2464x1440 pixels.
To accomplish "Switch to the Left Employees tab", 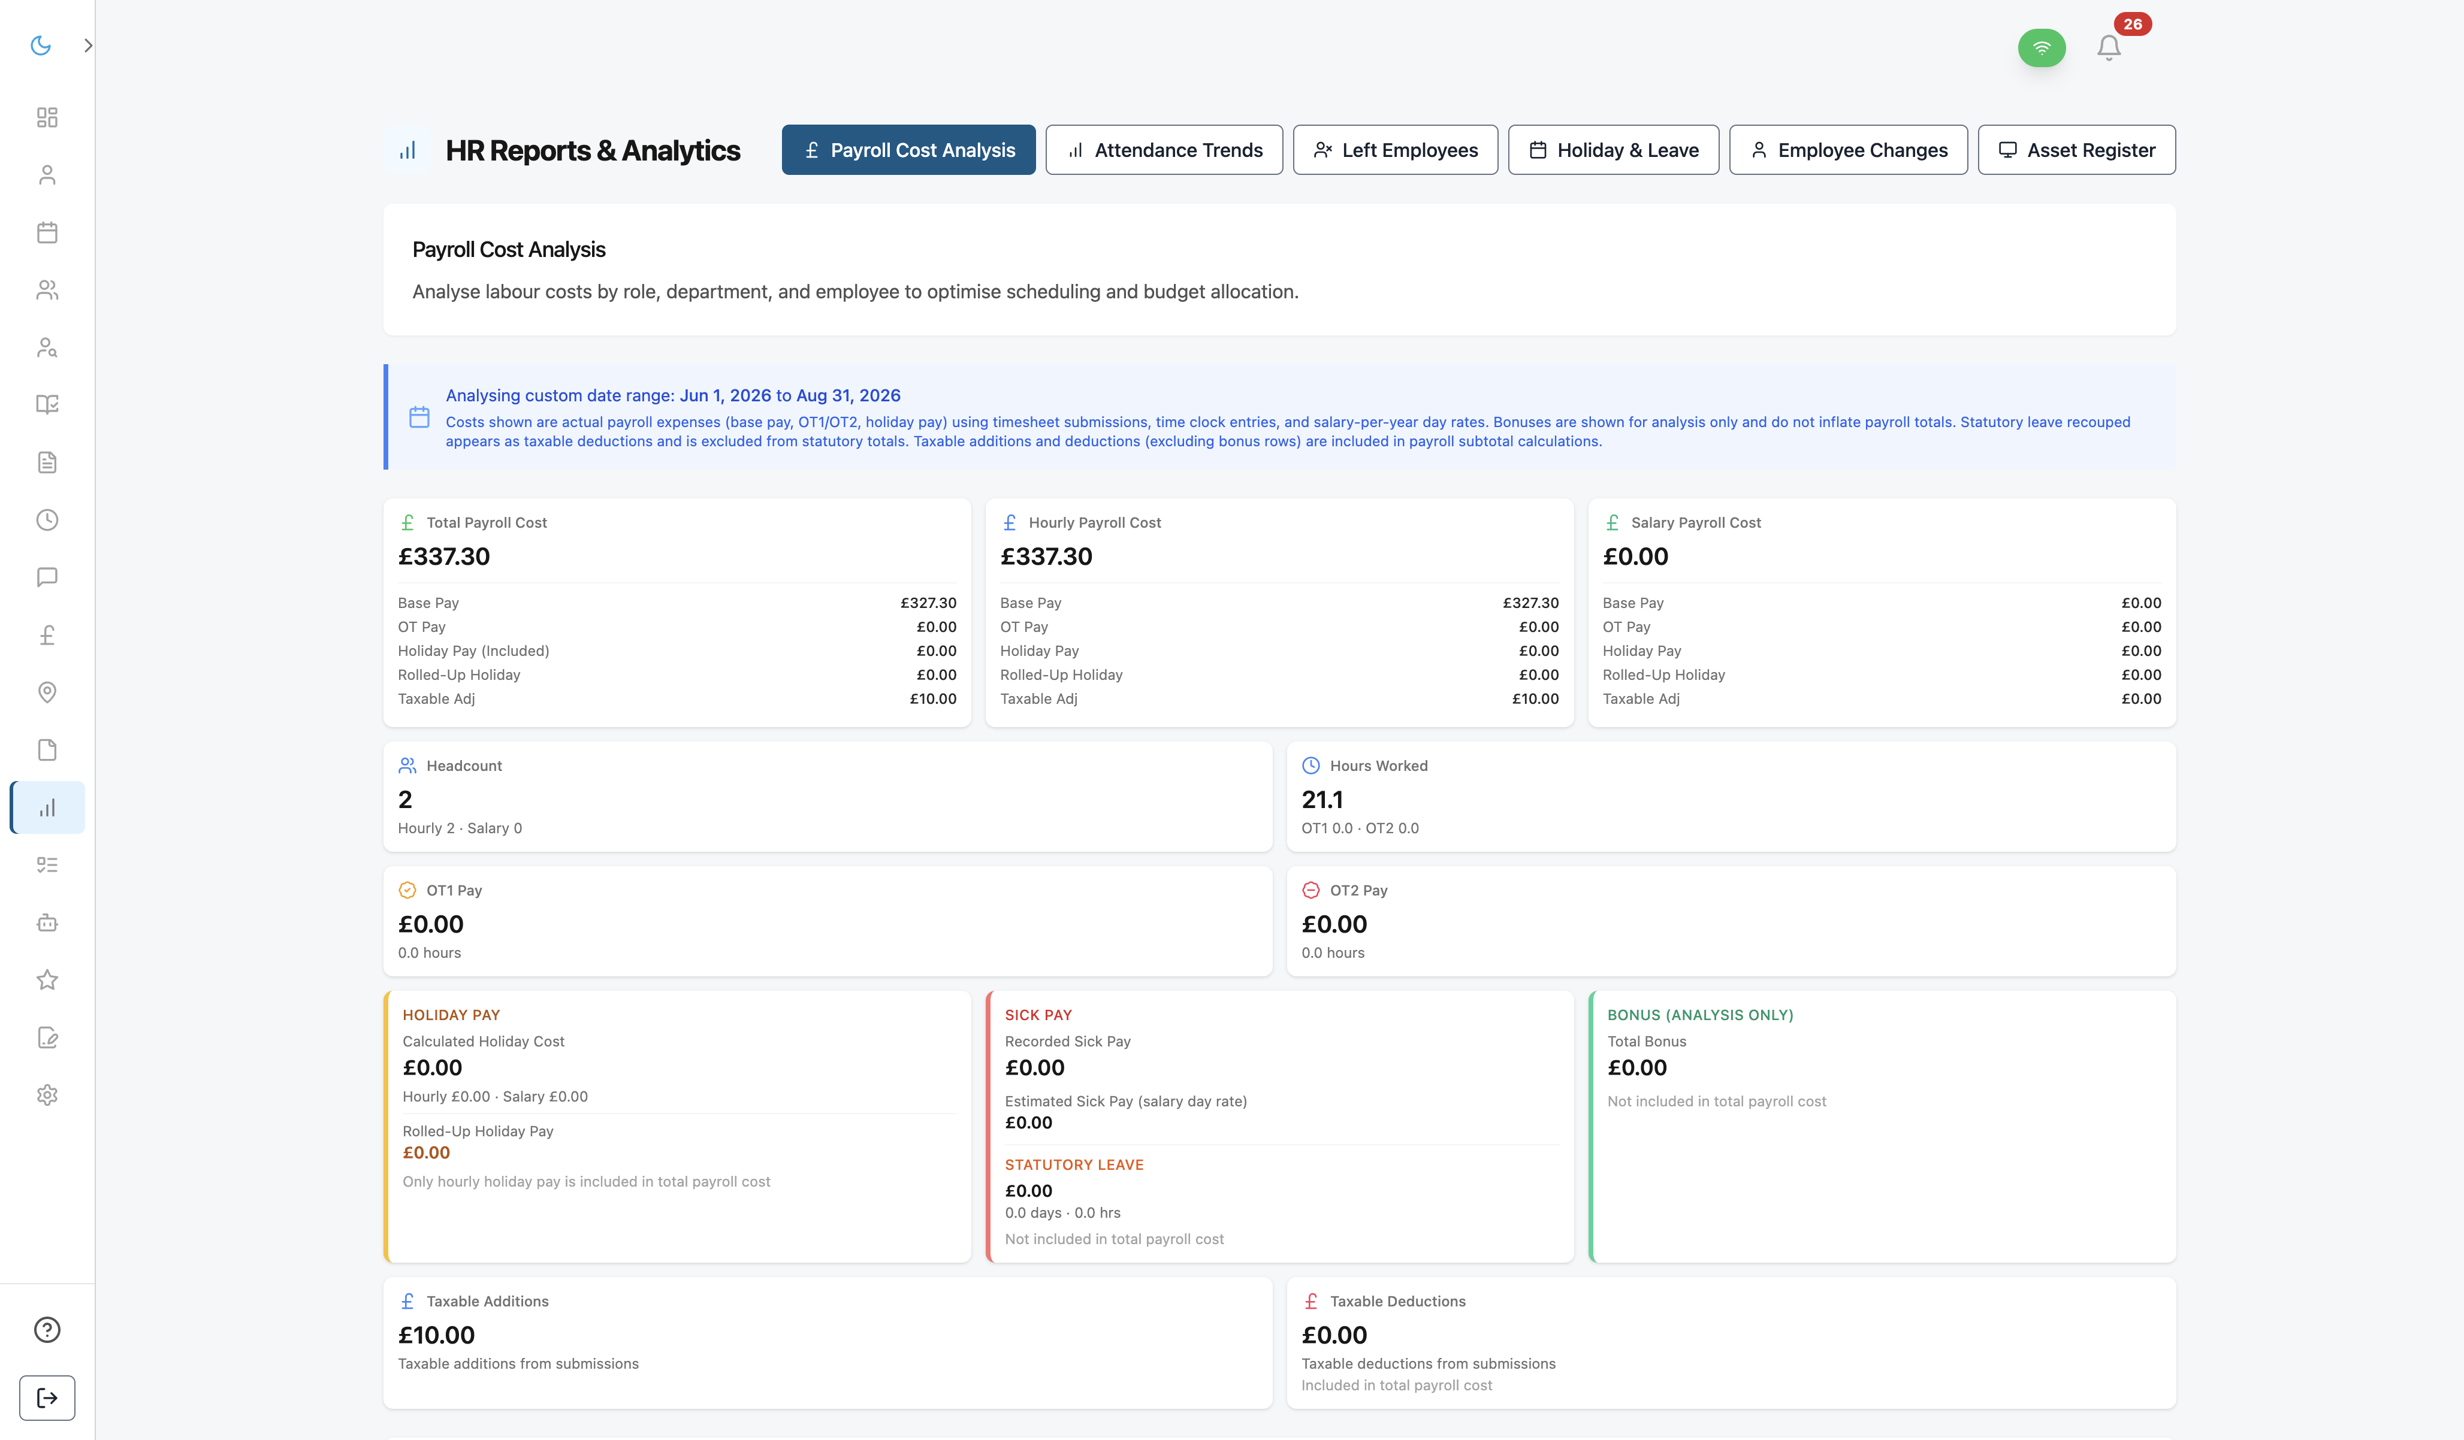I will tap(1396, 150).
